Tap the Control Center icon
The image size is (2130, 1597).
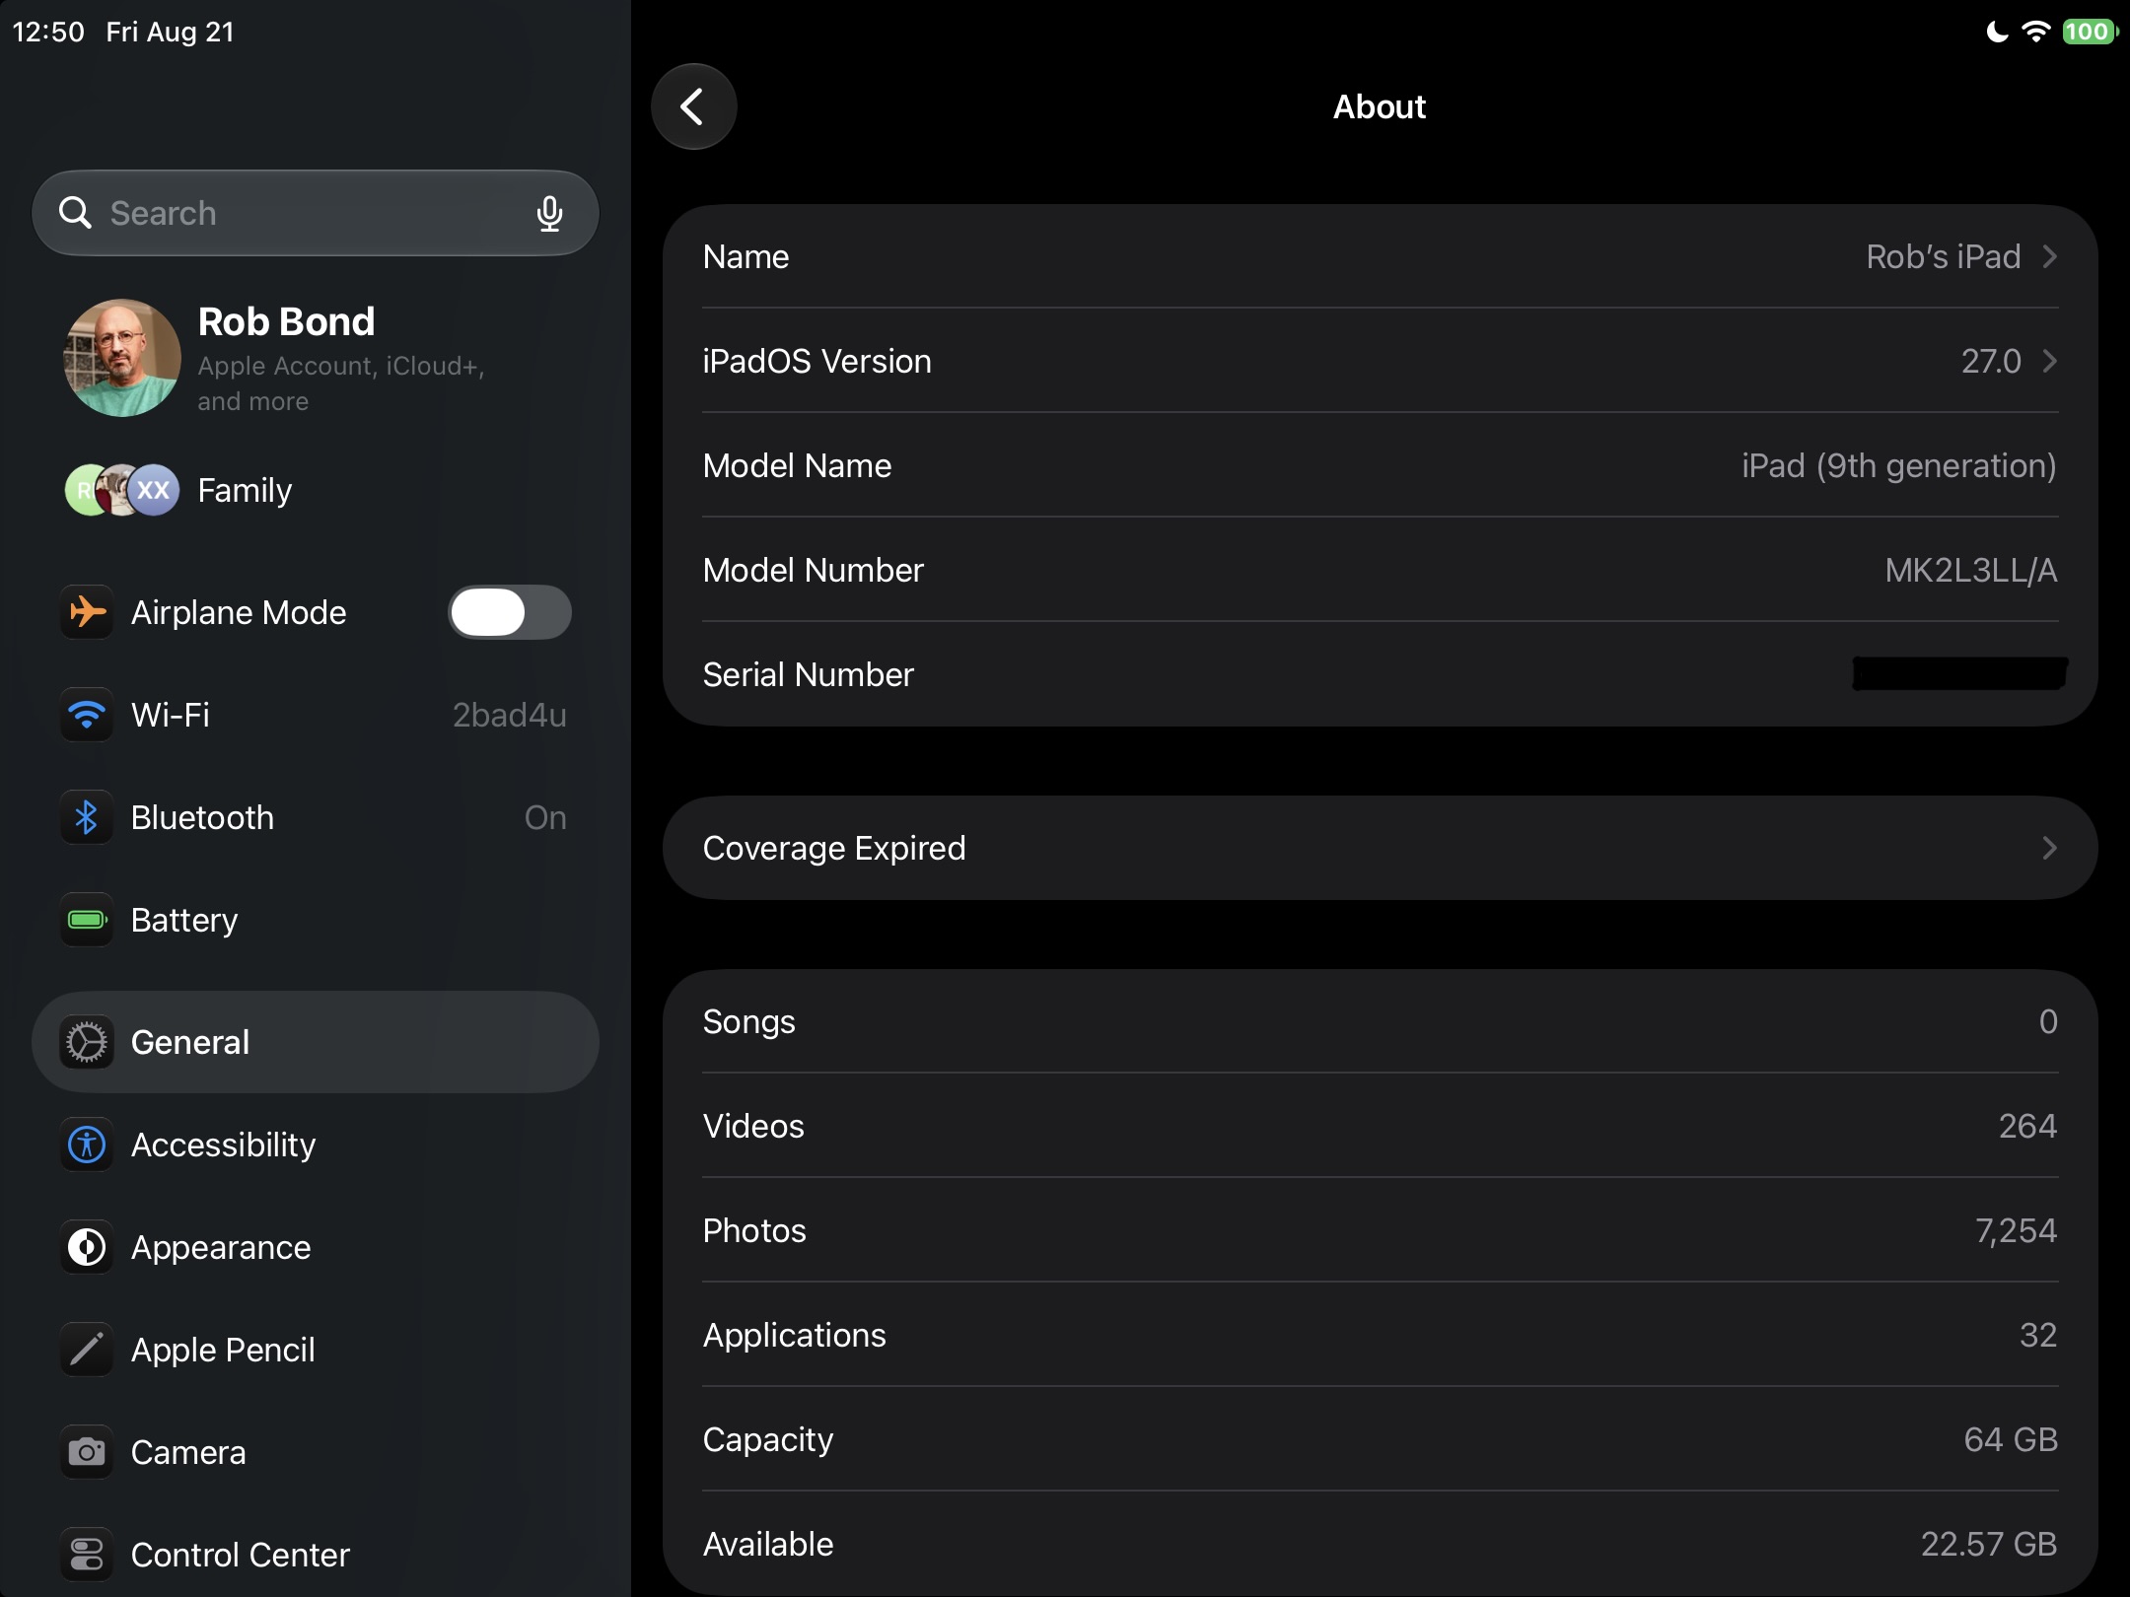pos(87,1555)
